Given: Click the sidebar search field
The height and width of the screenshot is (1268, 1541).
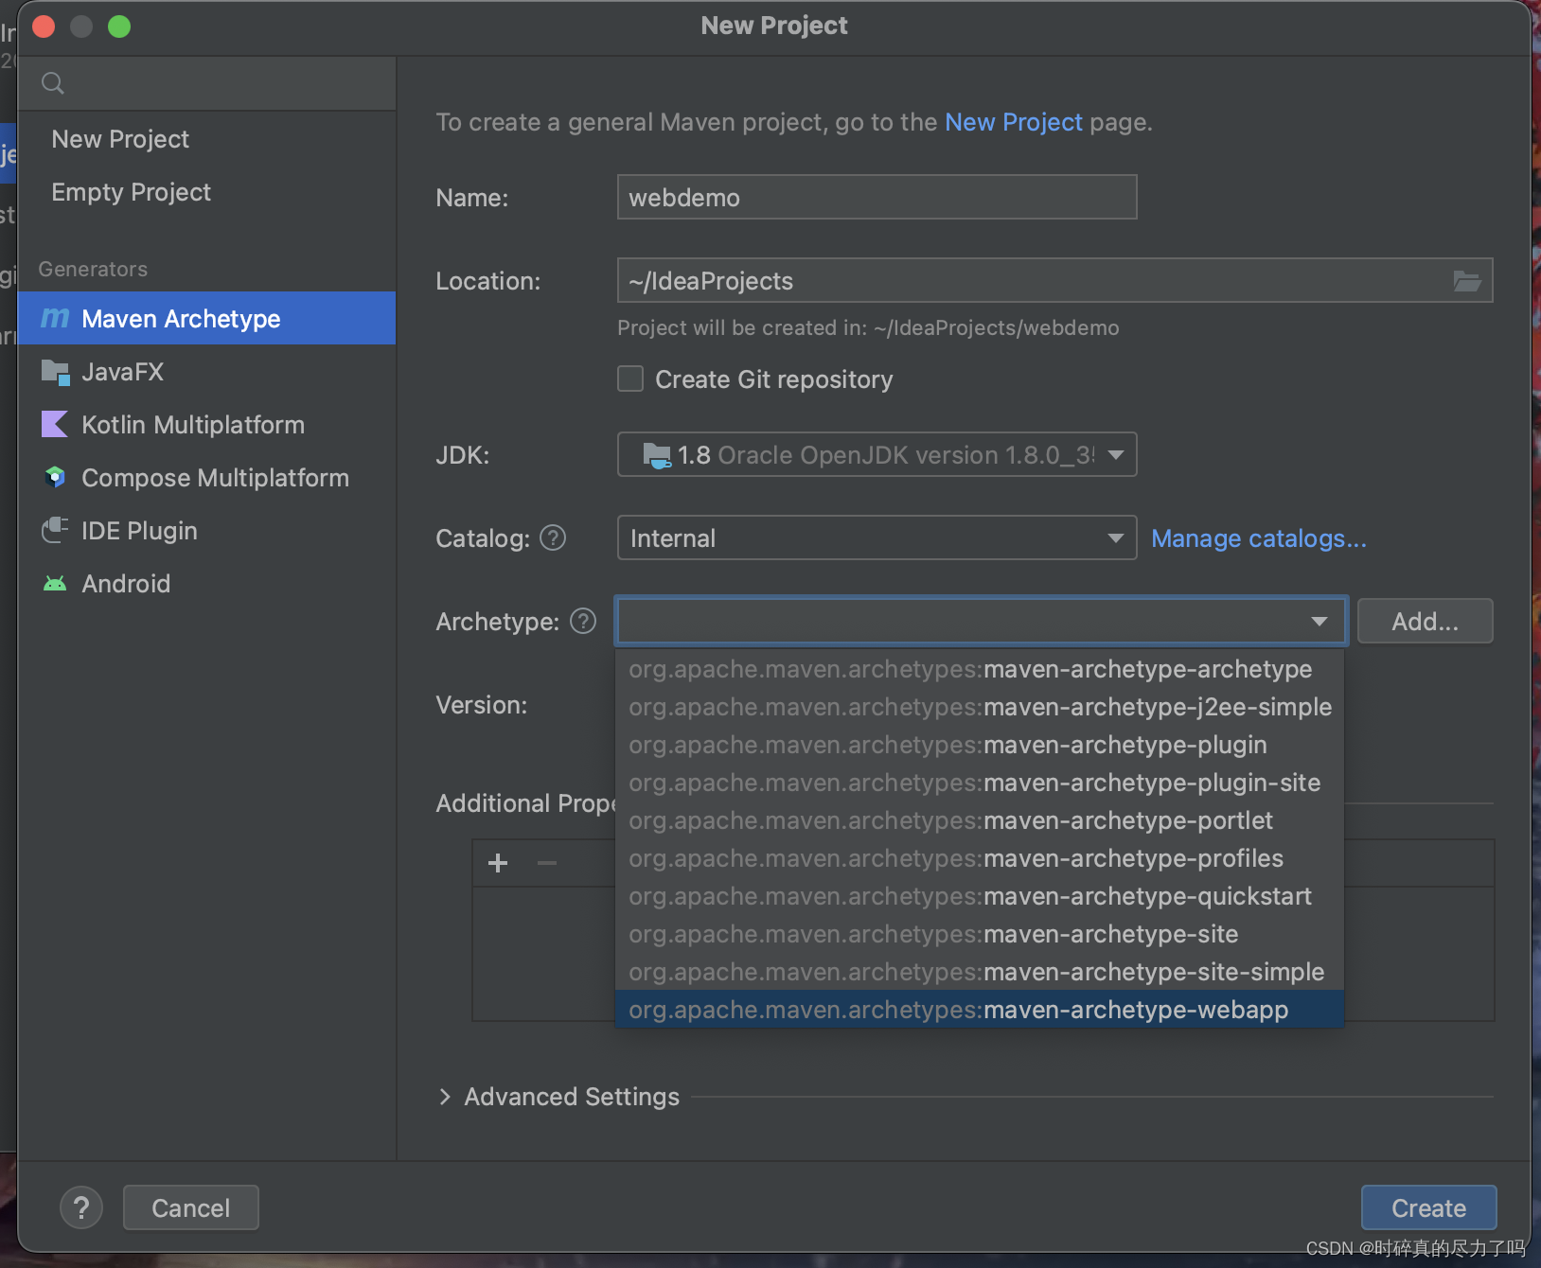Looking at the screenshot, I should (x=206, y=83).
